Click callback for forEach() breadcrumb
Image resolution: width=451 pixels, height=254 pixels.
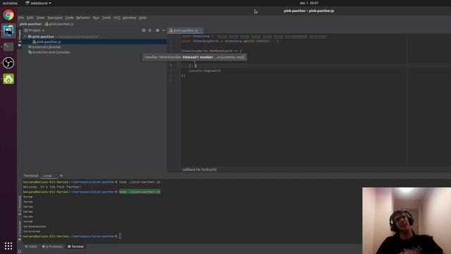(199, 169)
